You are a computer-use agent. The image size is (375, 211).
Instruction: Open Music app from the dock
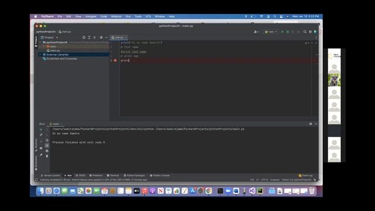coord(145,191)
